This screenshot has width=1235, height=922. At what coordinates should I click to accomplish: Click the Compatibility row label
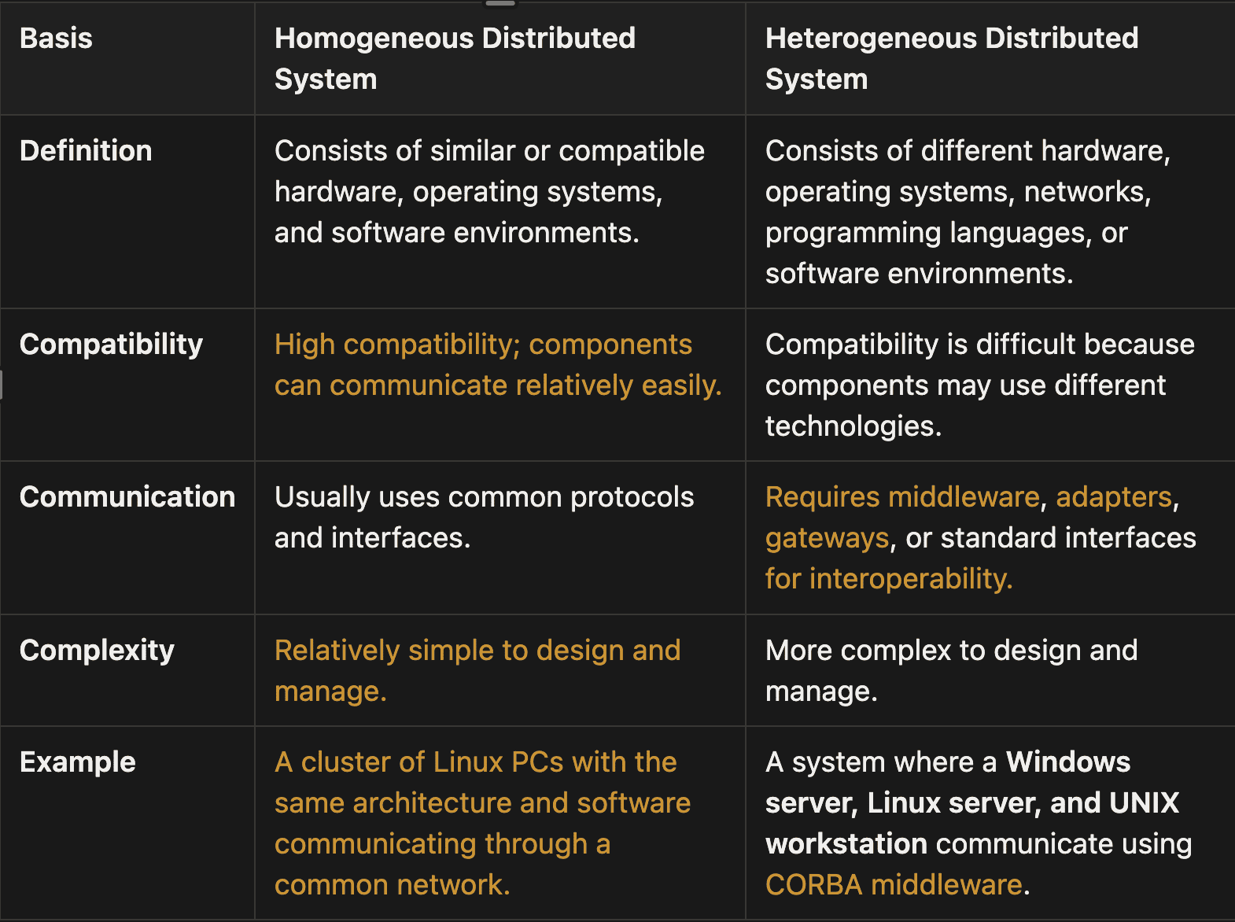pos(111,345)
